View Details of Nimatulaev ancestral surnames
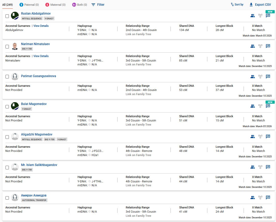 [41, 56]
